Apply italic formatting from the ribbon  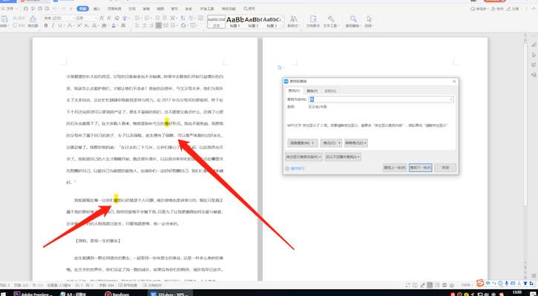click(53, 26)
